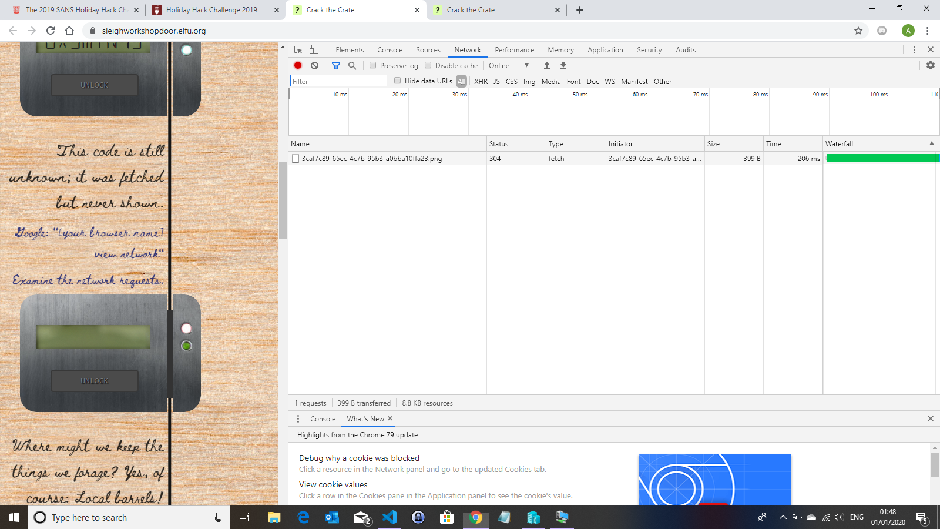This screenshot has width=940, height=529.
Task: Filter requests by JS type
Action: tap(496, 81)
